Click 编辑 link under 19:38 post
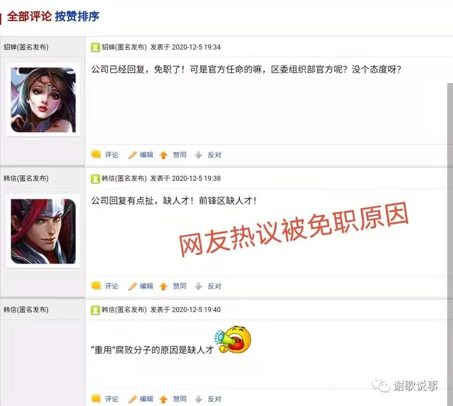 (x=146, y=286)
